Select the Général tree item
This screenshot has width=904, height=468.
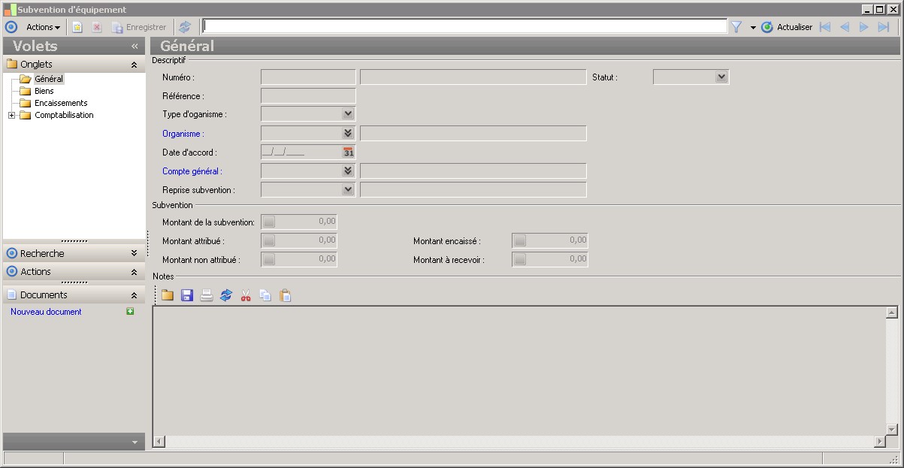pos(49,79)
